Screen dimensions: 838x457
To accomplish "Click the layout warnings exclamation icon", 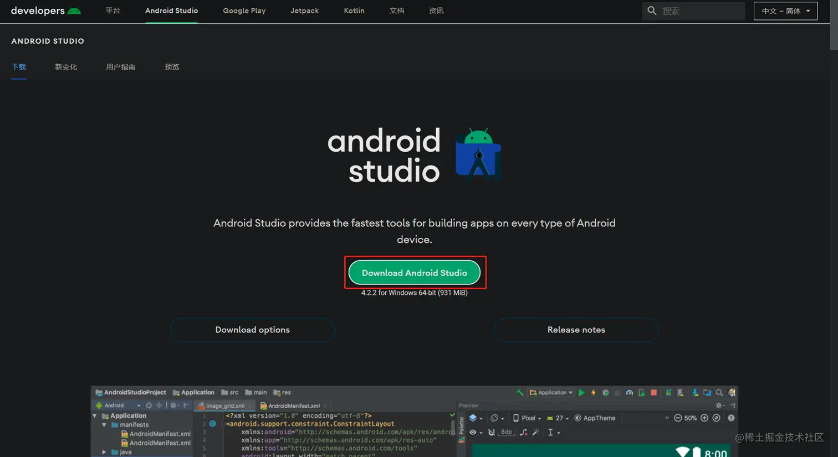I will pyautogui.click(x=731, y=418).
